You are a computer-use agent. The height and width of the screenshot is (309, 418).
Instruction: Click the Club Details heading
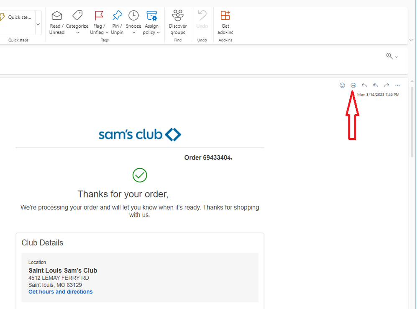[42, 242]
